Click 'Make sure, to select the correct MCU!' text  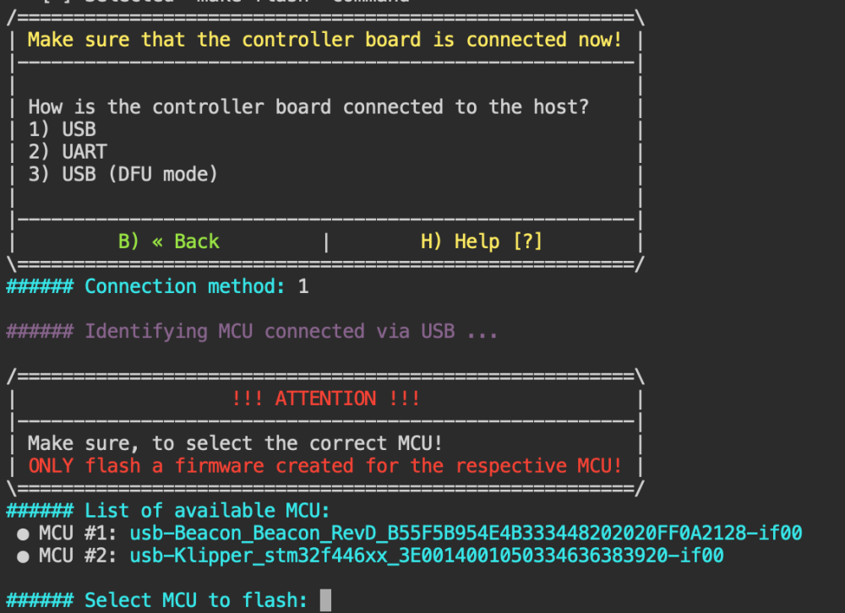[235, 443]
